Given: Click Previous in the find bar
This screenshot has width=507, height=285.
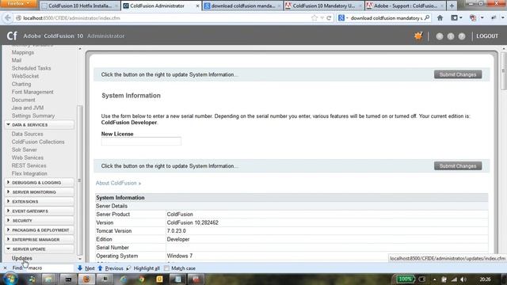Looking at the screenshot, I should coord(111,268).
